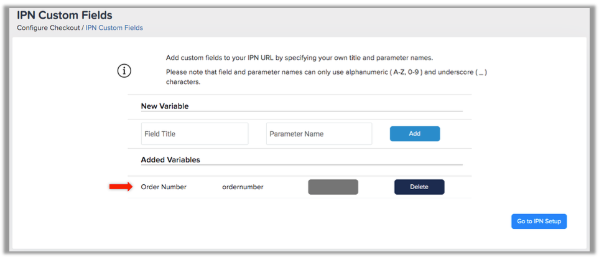Click the Added Variables section heading
Viewport: 599px width, 257px height.
(170, 160)
